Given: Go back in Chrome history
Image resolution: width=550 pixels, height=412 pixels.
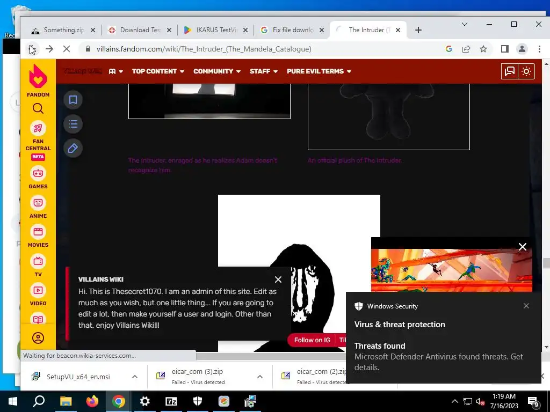Looking at the screenshot, I should pyautogui.click(x=32, y=49).
